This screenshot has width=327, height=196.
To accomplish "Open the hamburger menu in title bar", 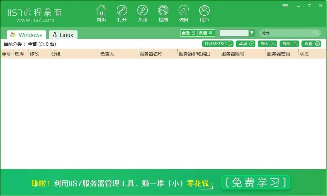I will point(285,6).
